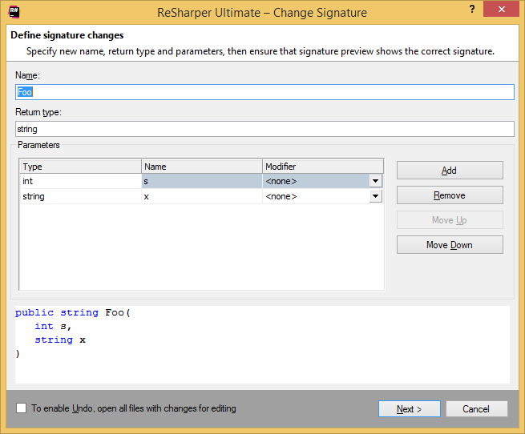Screen dimensions: 525x434
Task: Select the Type column header
Action: point(80,167)
